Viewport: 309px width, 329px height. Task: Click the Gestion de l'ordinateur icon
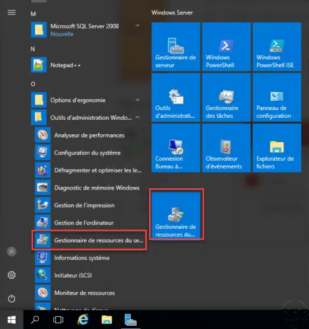(43, 223)
